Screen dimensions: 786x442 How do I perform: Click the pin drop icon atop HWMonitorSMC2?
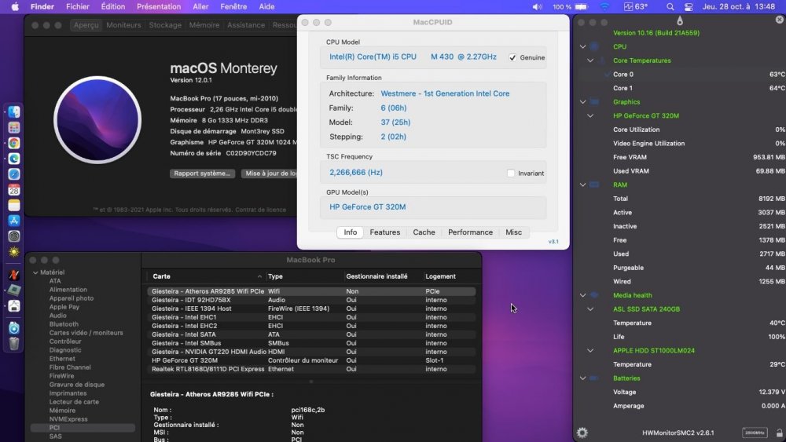(x=680, y=20)
